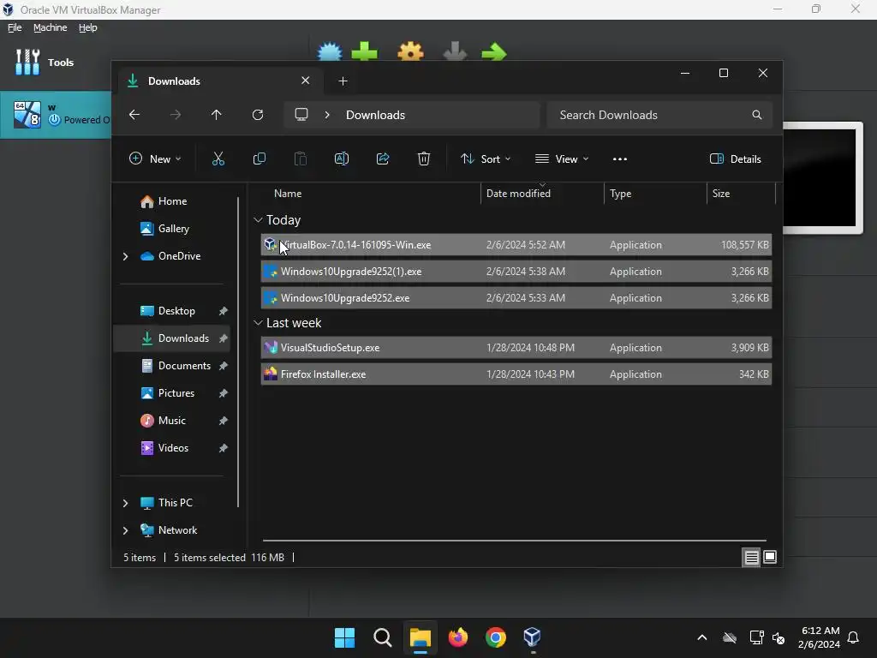Click the This PC monitor icon in address bar
Viewport: 877px width, 658px height.
click(x=301, y=115)
